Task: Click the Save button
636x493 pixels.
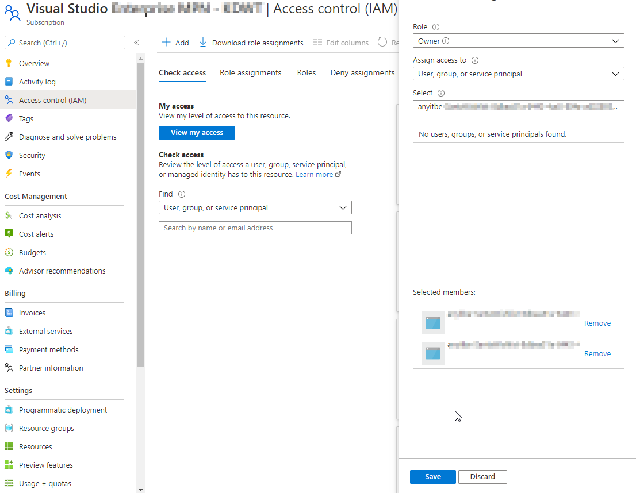Action: [x=433, y=477]
